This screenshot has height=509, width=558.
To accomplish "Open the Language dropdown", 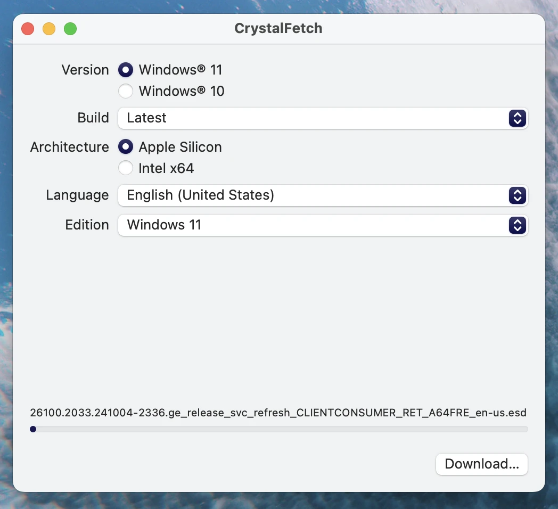I will 323,195.
